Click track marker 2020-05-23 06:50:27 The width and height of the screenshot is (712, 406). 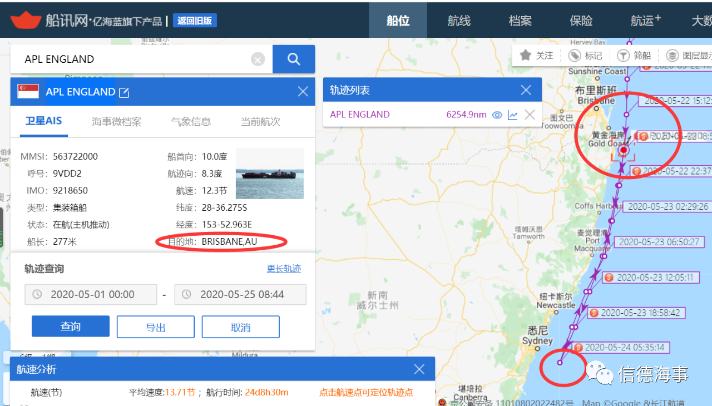659,242
